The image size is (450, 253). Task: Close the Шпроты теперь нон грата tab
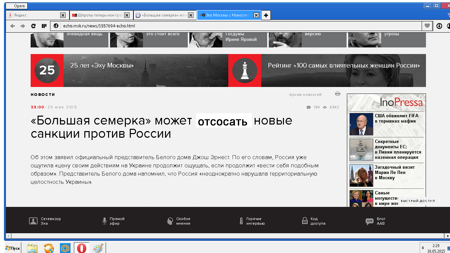tap(127, 15)
